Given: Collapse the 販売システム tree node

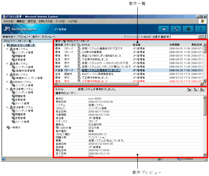Looking at the screenshot, I should (x=7, y=75).
